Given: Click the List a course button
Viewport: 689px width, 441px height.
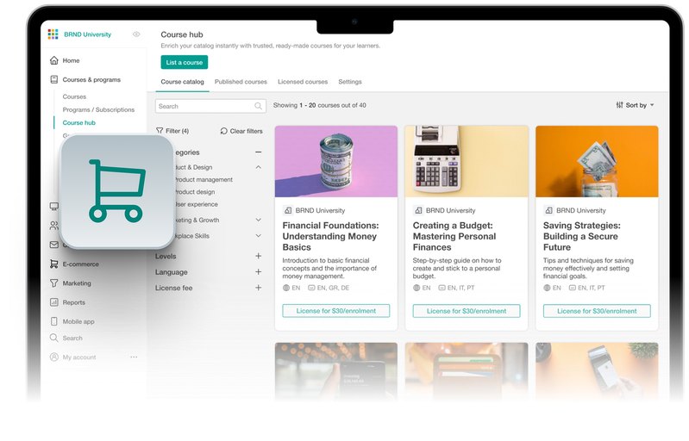Looking at the screenshot, I should [185, 62].
